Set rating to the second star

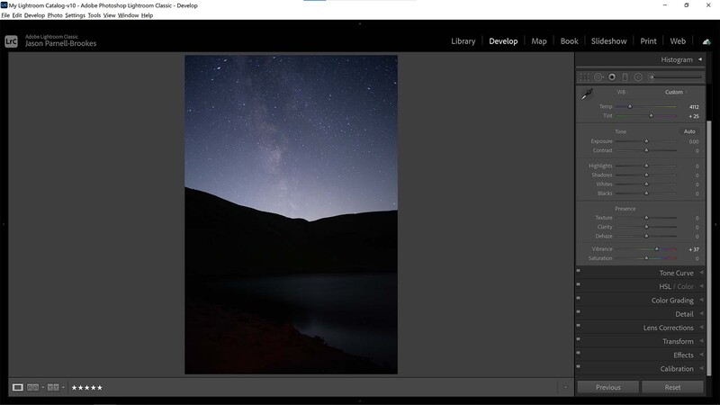[x=81, y=388]
